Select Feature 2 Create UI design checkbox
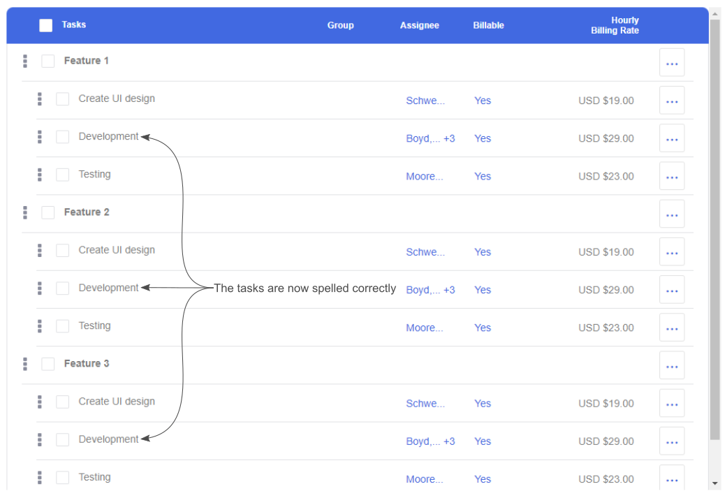Viewport: 727px width, 498px height. tap(63, 250)
